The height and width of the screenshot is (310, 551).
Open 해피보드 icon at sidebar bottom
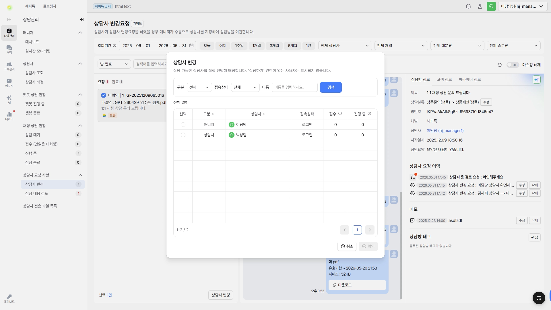click(9, 299)
